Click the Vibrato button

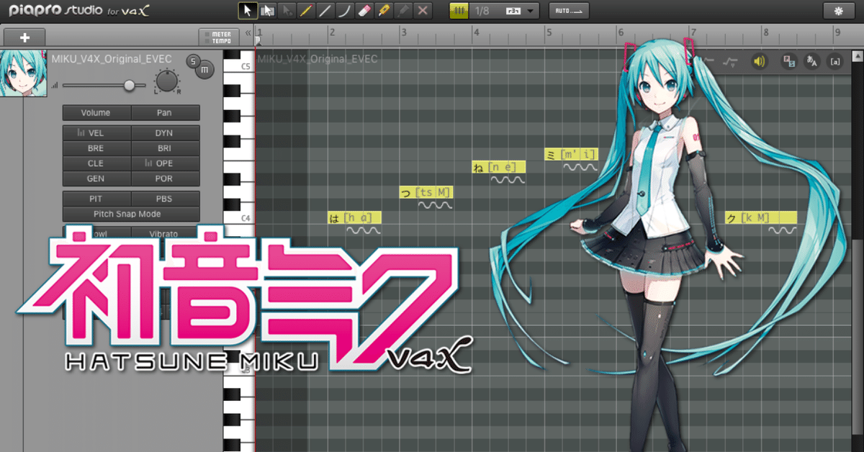(x=165, y=234)
